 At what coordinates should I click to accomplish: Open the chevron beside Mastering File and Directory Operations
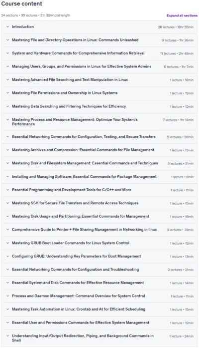tap(8, 40)
